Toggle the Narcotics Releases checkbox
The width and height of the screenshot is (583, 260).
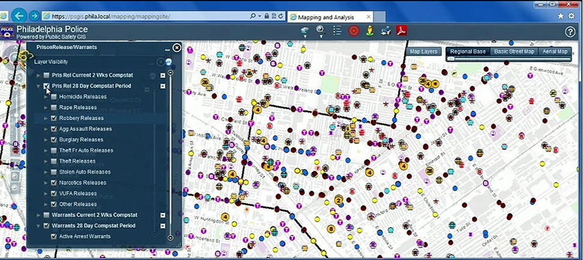tap(54, 183)
